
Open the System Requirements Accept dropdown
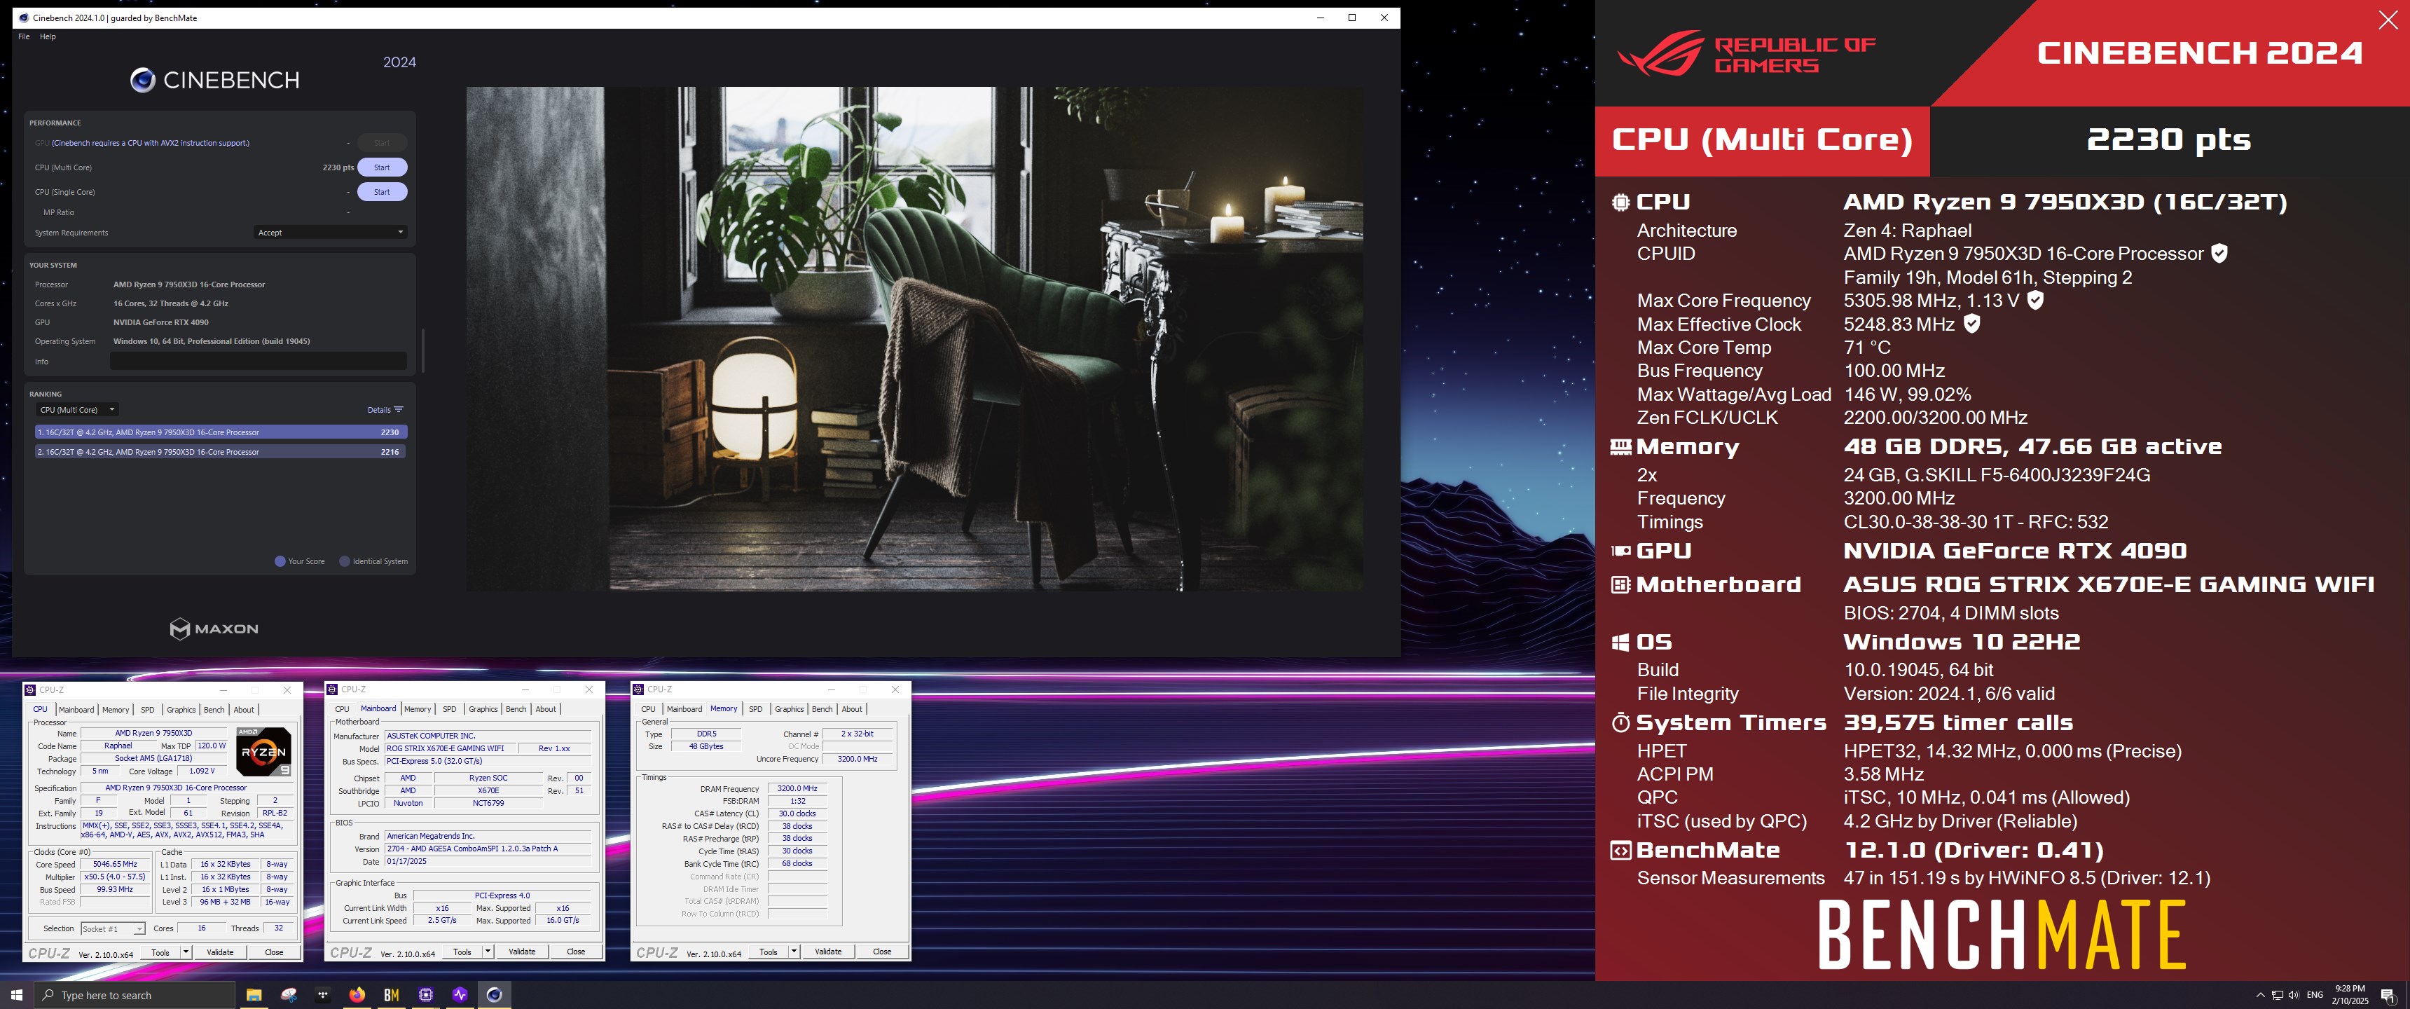[x=329, y=232]
